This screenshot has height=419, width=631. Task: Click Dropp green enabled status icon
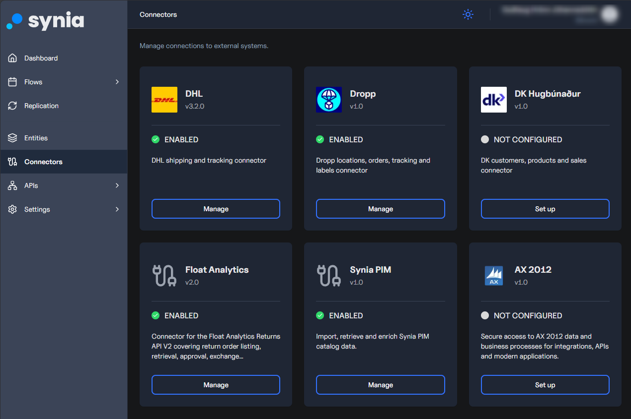[320, 139]
